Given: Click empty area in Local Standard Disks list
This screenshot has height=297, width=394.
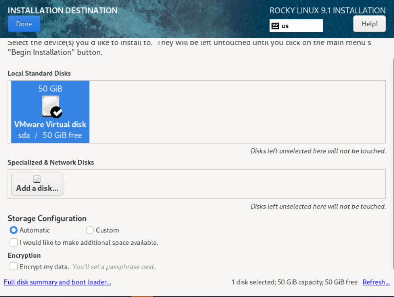Looking at the screenshot, I should pyautogui.click(x=236, y=112).
